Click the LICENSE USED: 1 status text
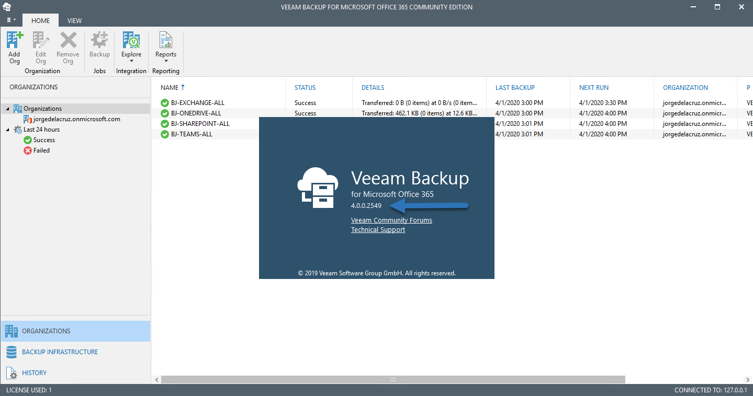This screenshot has width=753, height=396. [x=29, y=390]
